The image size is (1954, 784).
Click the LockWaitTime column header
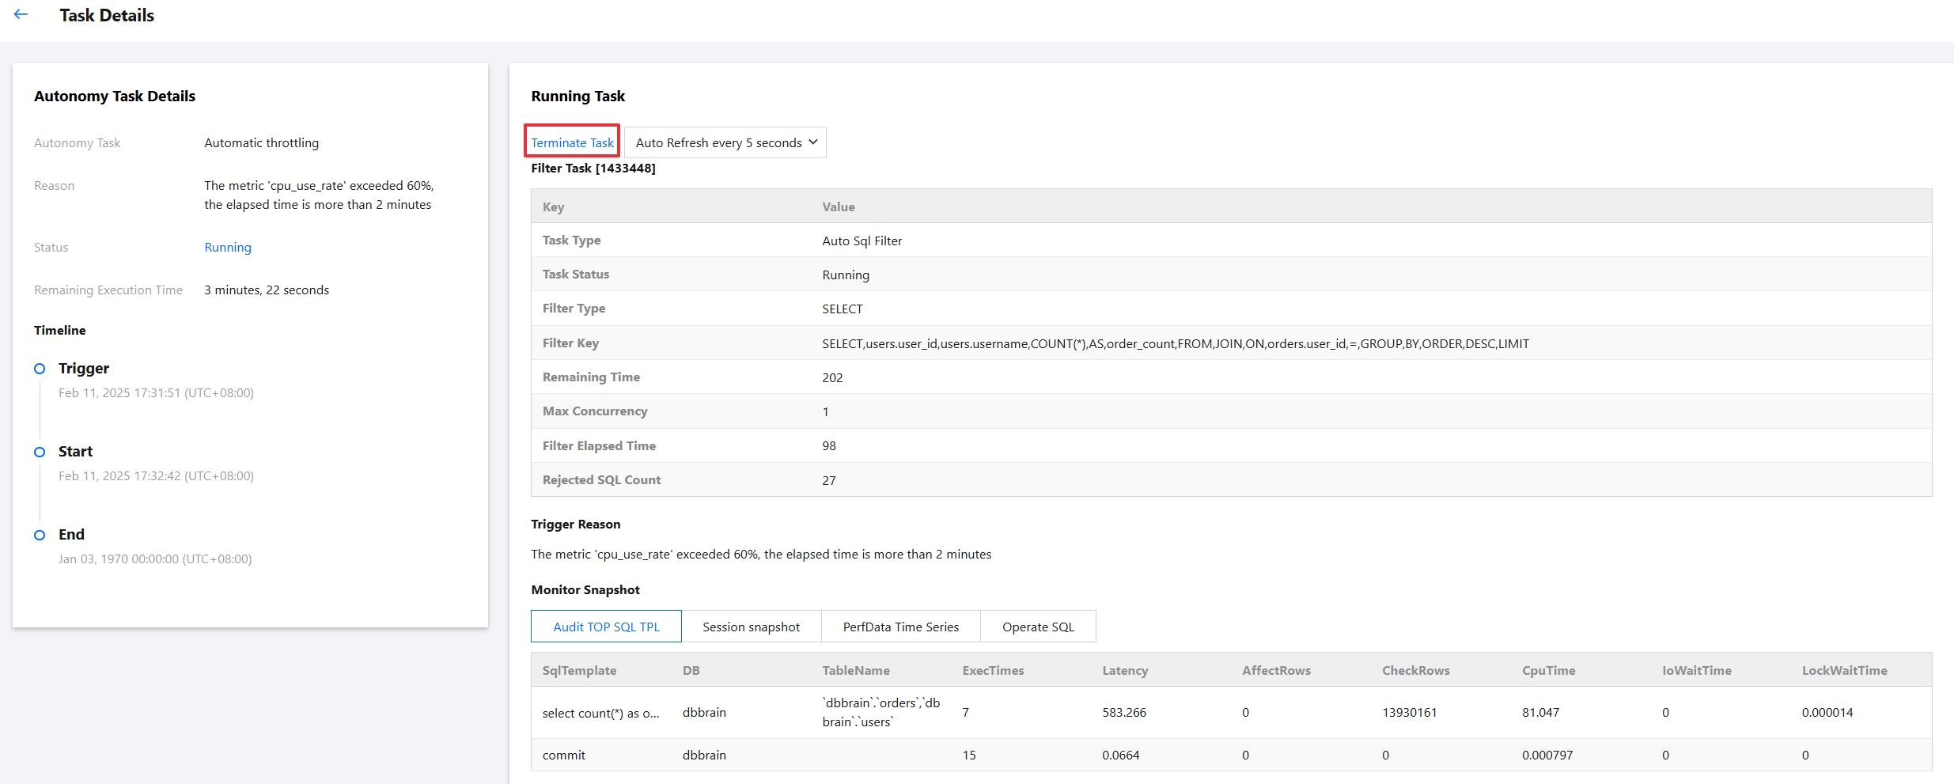pos(1844,670)
